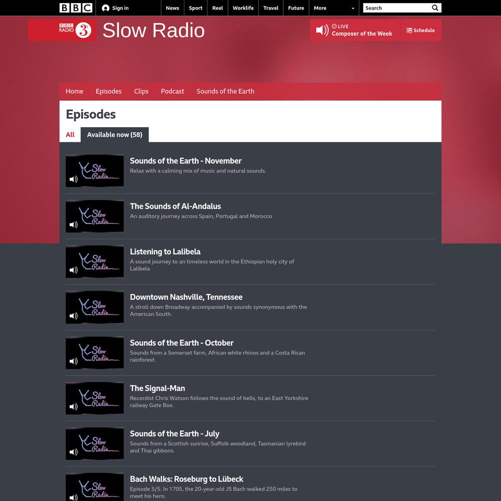Open the Sport section
The height and width of the screenshot is (501, 501).
[x=195, y=8]
